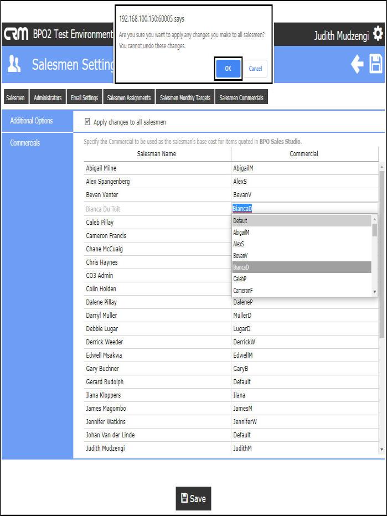Click the Salesmen Settings people icon
The width and height of the screenshot is (387, 516).
14,65
